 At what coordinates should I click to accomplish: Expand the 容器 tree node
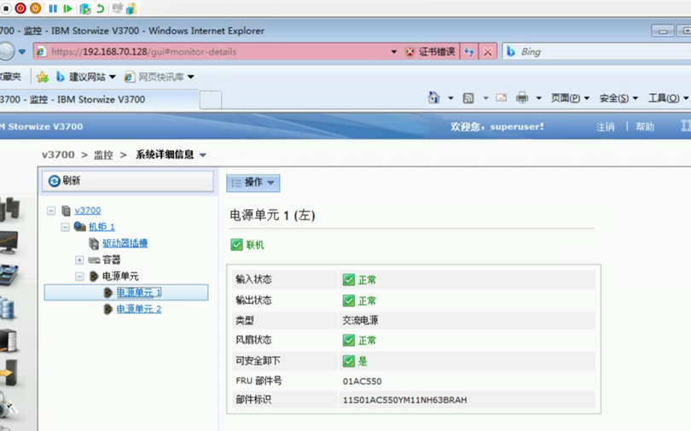(x=79, y=260)
